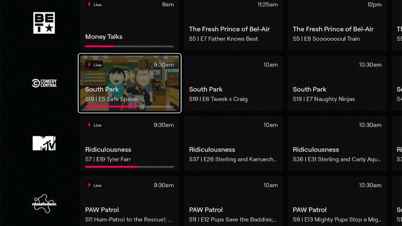Click the South Park Safe Space progress bar
This screenshot has height=226, width=402.
(x=129, y=107)
